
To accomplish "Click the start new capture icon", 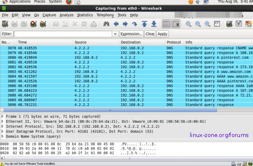I will (x=24, y=24).
